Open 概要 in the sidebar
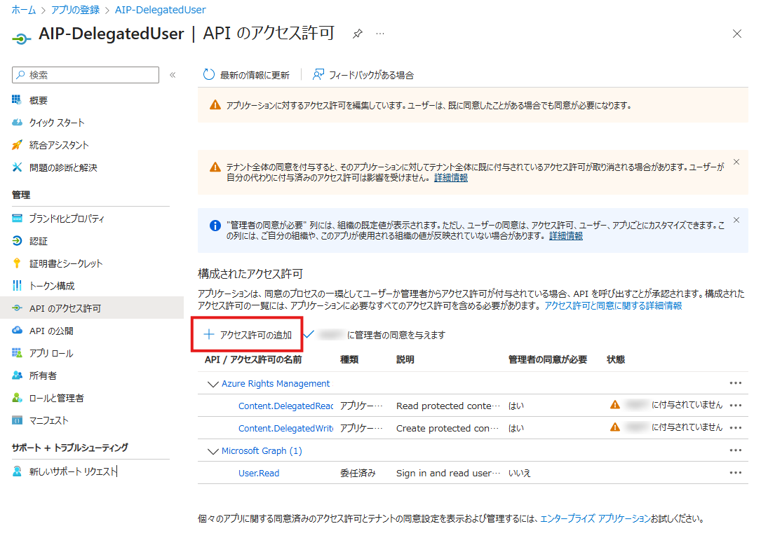Image resolution: width=761 pixels, height=552 pixels. coord(39,100)
